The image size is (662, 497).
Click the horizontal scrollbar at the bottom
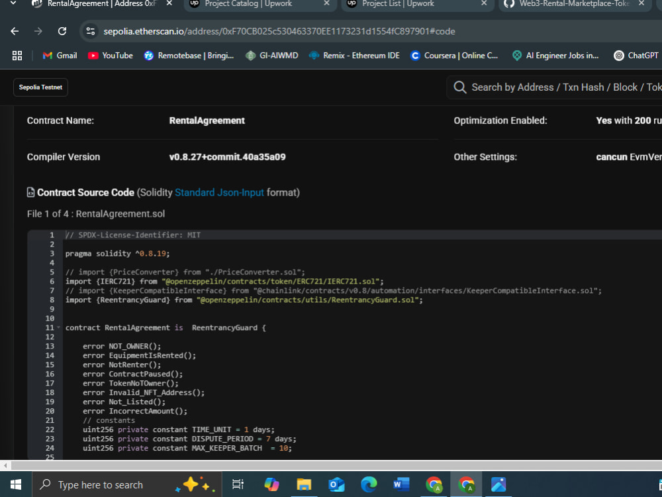pyautogui.click(x=336, y=465)
